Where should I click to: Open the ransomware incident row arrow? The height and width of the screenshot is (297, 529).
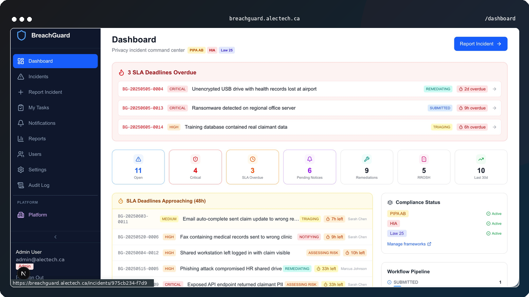pyautogui.click(x=494, y=108)
